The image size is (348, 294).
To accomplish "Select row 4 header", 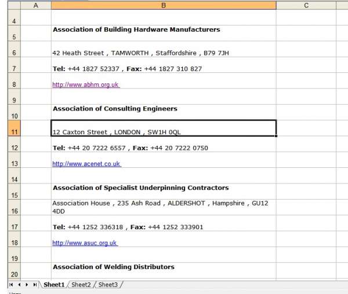I will pos(14,17).
